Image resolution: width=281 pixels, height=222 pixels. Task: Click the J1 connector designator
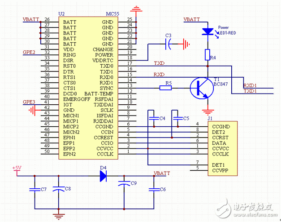[x=210, y=119]
